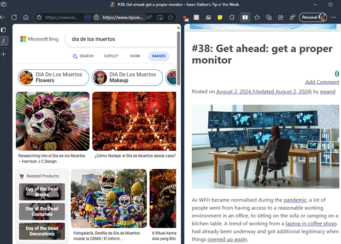Open the author link ewand
Screen dimensions: 341x244
point(327,92)
